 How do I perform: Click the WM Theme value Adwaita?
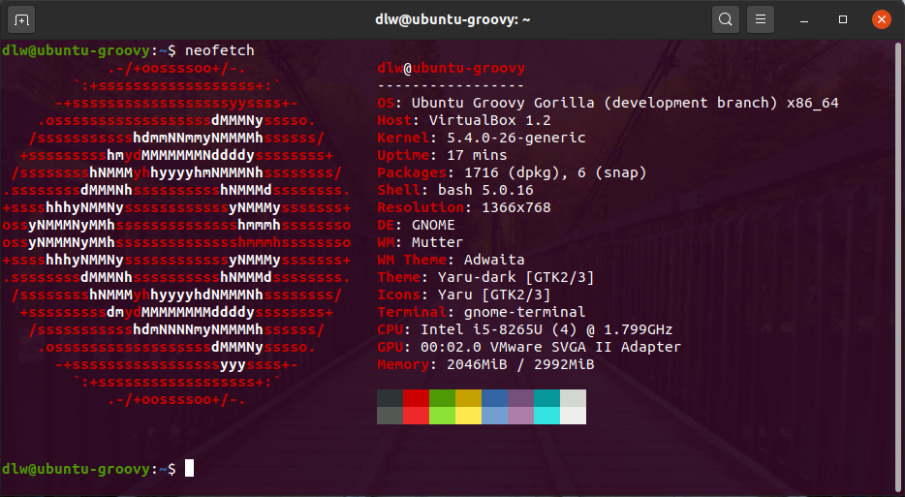tap(494, 260)
